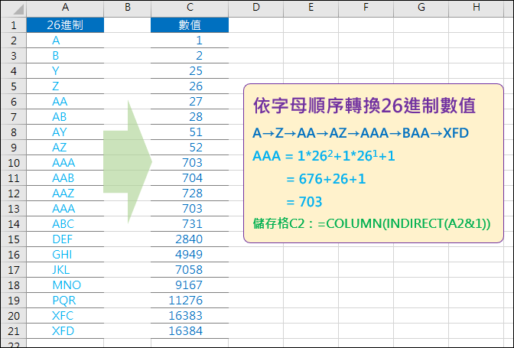Click the value cell '27'
Screen dimensions: 514x348
[190, 102]
